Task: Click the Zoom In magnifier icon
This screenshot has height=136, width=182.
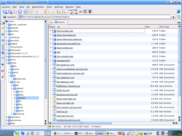Action: [58, 12]
